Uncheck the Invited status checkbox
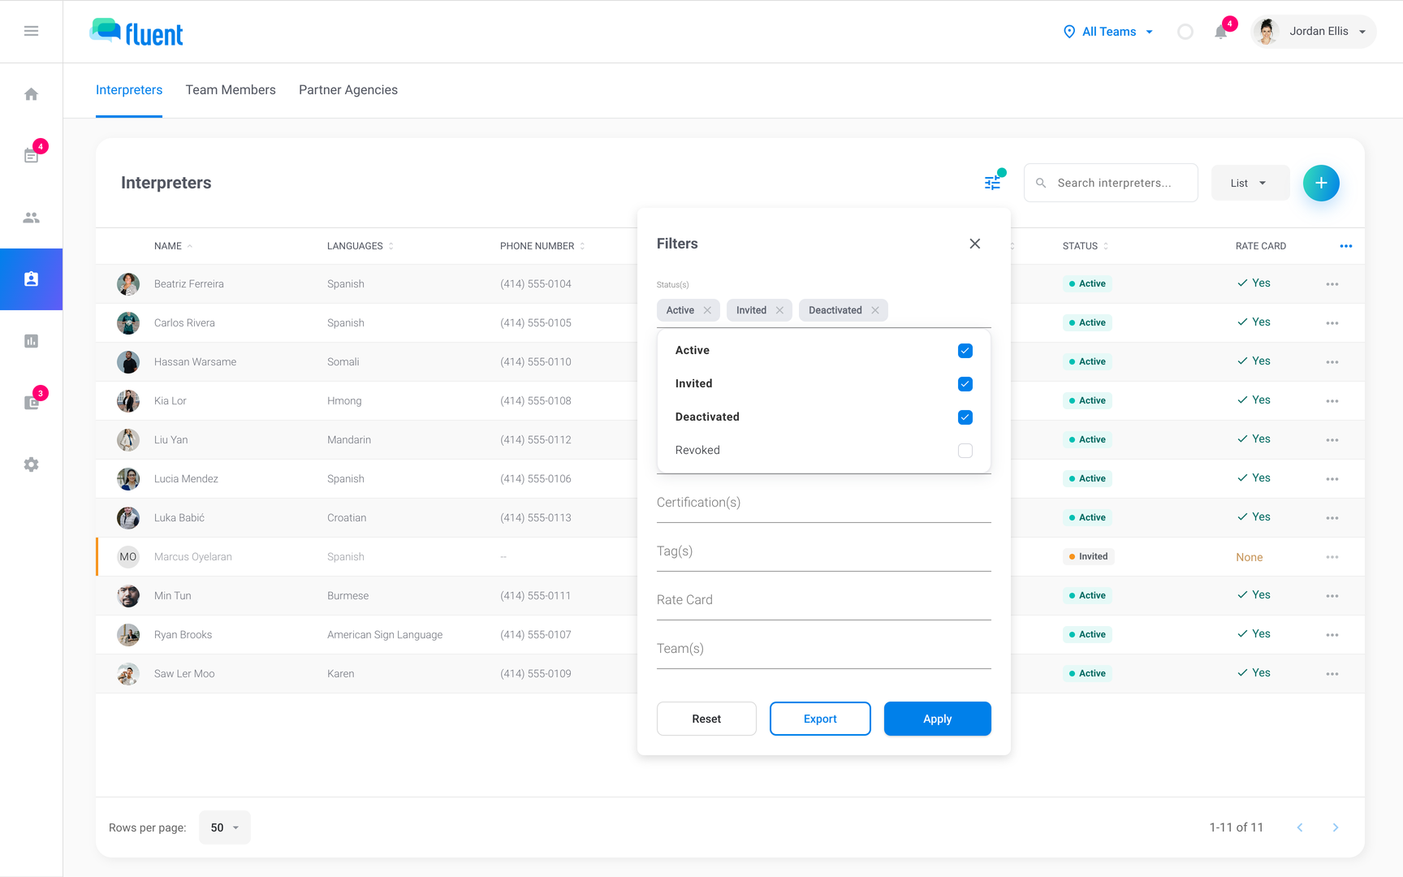 pyautogui.click(x=965, y=384)
